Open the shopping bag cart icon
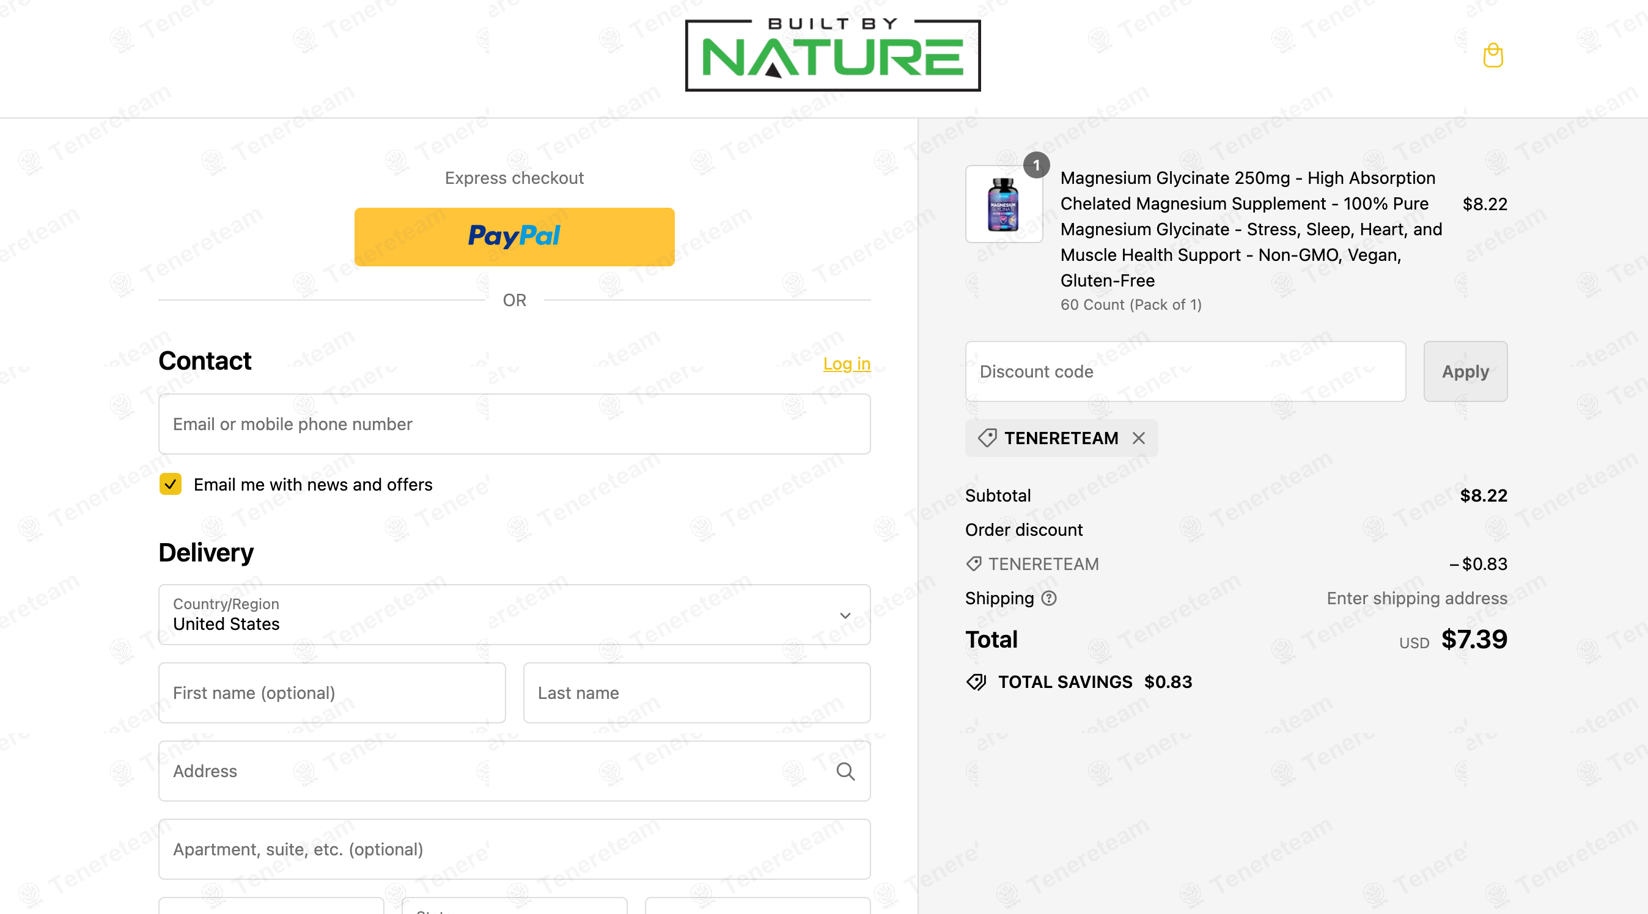The width and height of the screenshot is (1648, 914). (1493, 56)
